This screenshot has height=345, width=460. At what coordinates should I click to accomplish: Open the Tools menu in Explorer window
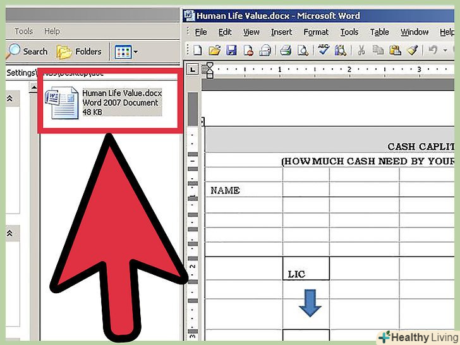coord(23,31)
